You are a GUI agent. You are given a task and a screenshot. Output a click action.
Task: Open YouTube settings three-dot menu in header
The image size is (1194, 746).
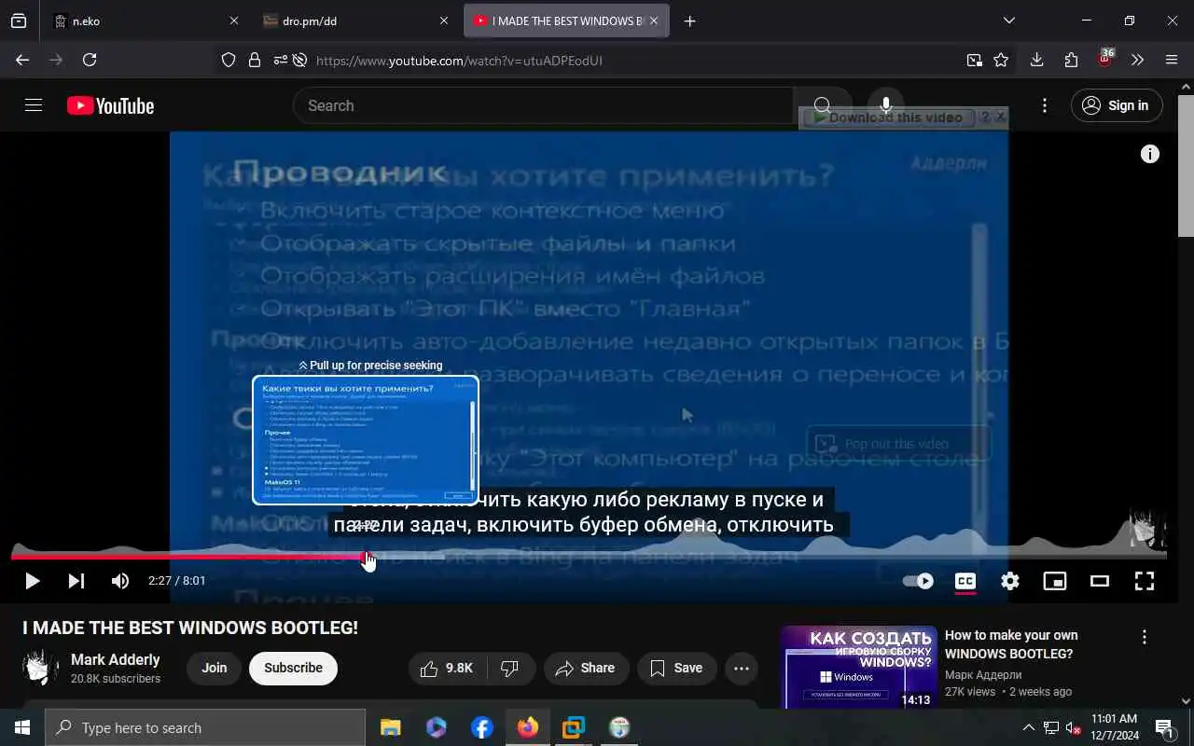(1045, 105)
